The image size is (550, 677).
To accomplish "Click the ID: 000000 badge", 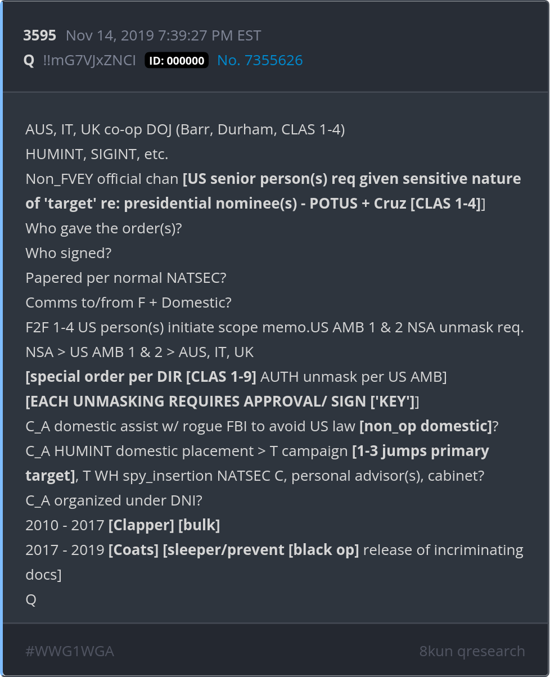I will 177,61.
